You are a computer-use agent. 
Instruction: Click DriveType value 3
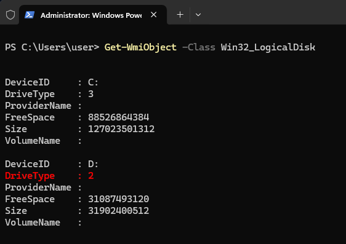[91, 94]
